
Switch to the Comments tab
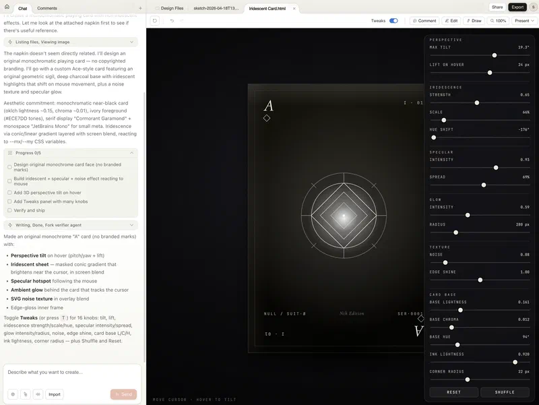point(47,8)
